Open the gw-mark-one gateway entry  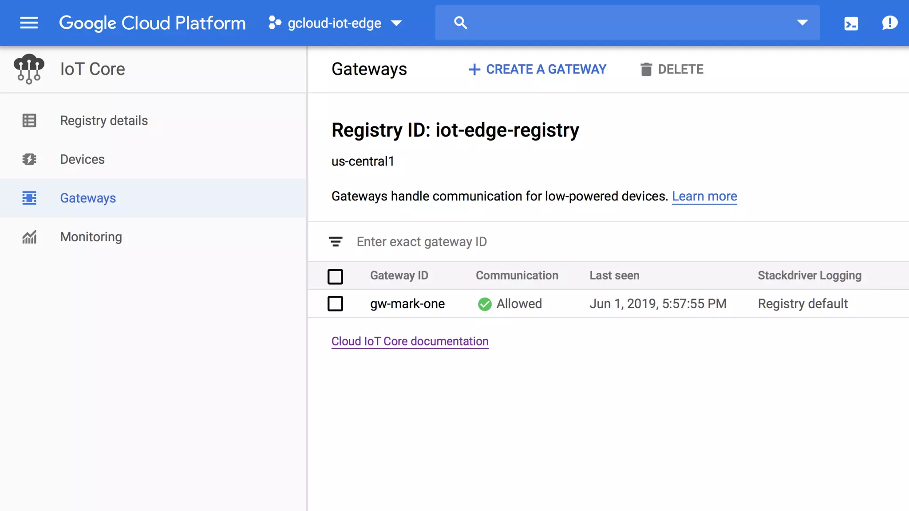click(x=407, y=304)
